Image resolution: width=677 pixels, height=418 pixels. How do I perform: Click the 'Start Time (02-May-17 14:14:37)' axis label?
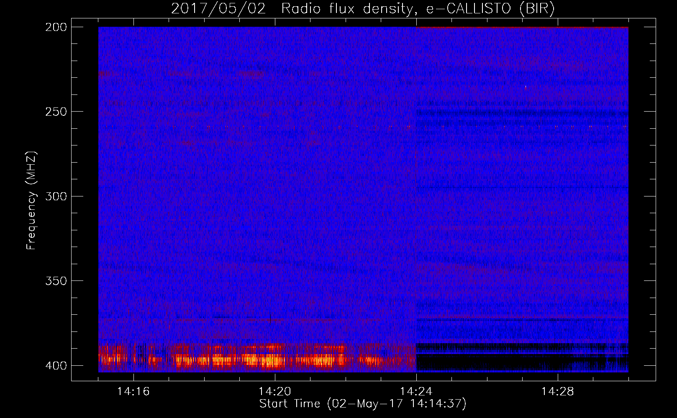coord(363,404)
